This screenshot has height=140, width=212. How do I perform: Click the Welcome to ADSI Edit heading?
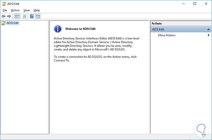pos(80,29)
